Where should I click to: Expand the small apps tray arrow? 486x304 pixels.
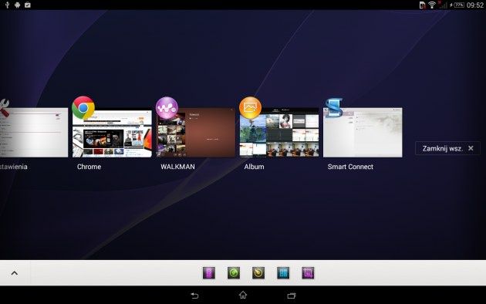tap(14, 273)
